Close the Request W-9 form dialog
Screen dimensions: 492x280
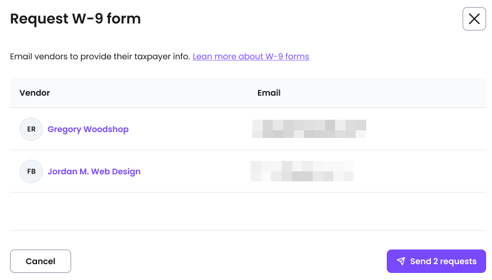474,19
